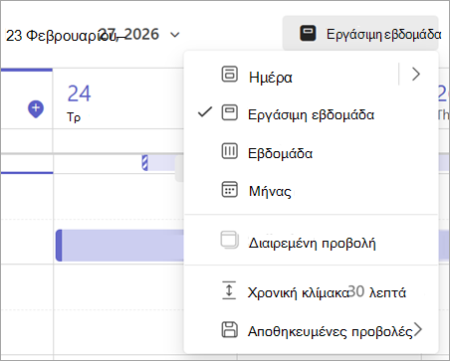Expand the date range chevron next to 2026
This screenshot has width=450, height=361.
(174, 35)
